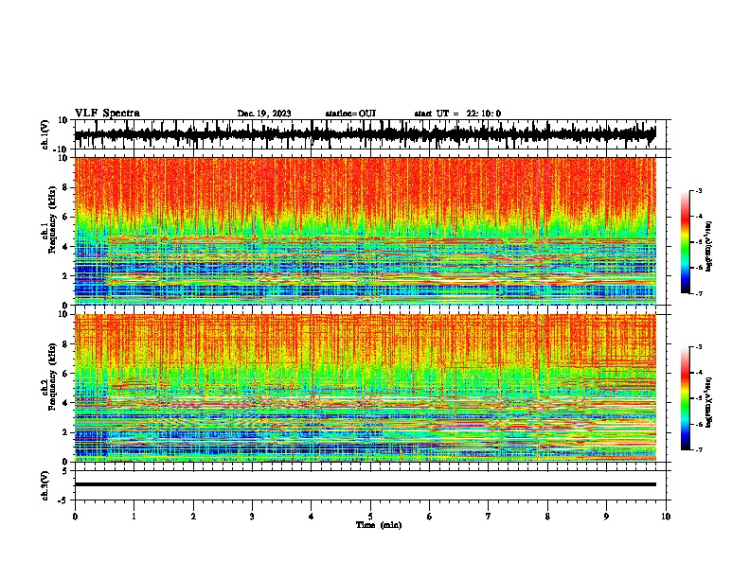
Task: Click the ch.3 flat black voltage trace
Action: coord(365,484)
